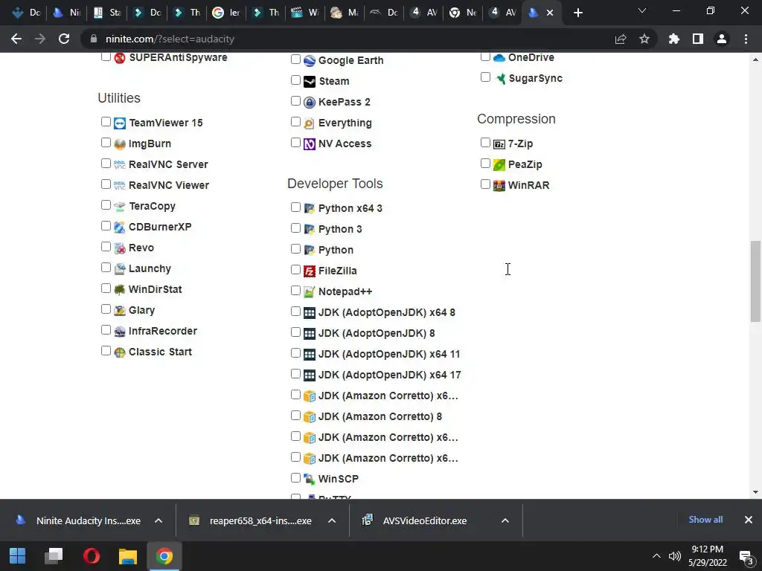
Task: Switch to the Google search tab
Action: coord(226,13)
